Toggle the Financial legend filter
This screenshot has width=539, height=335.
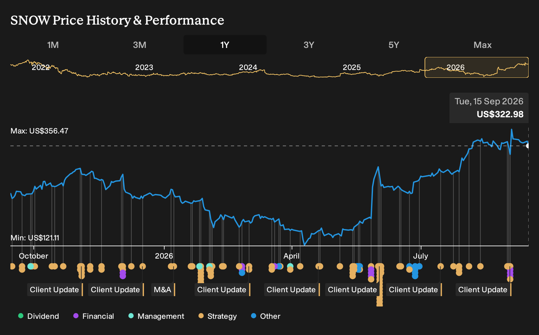tap(94, 316)
